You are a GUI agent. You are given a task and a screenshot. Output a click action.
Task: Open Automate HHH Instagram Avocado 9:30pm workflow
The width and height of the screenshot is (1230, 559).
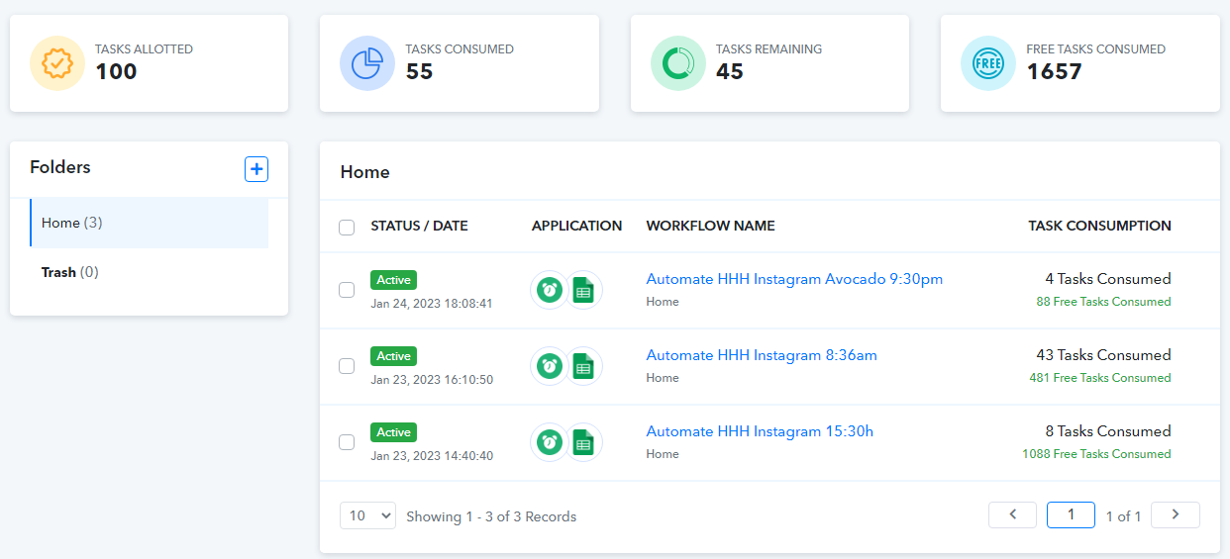coord(794,279)
